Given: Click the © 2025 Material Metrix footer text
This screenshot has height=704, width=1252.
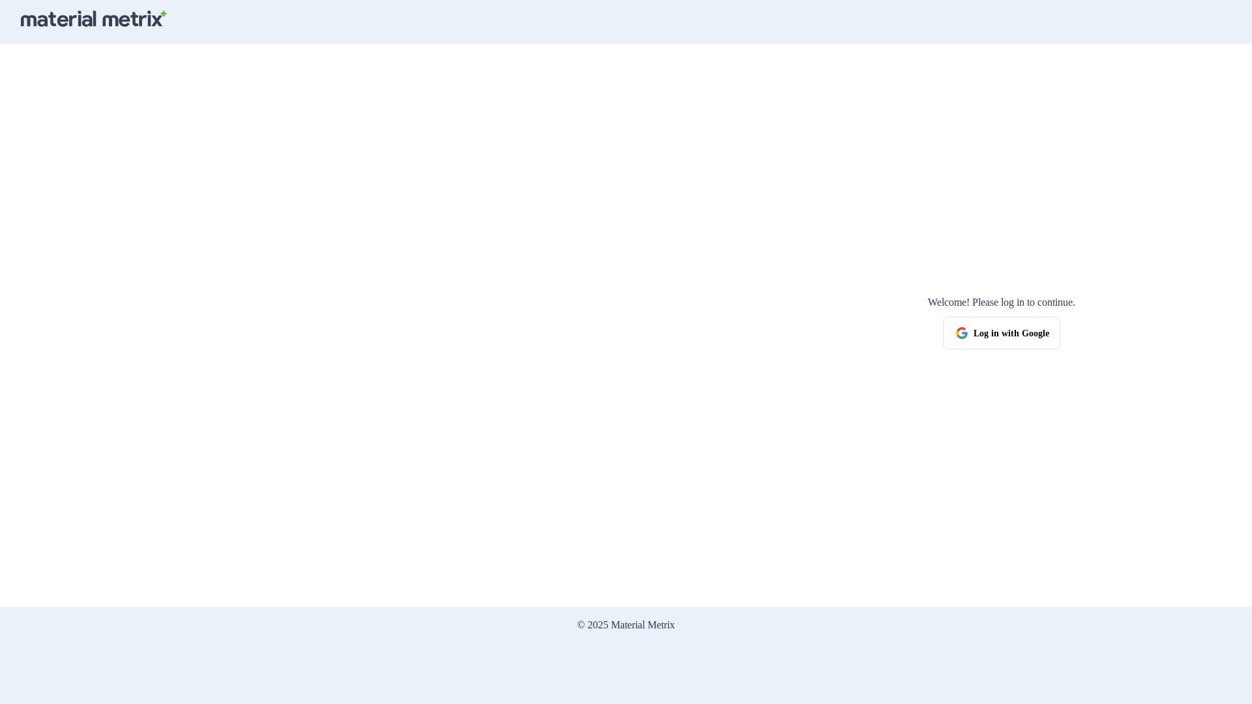Looking at the screenshot, I should coord(626,625).
